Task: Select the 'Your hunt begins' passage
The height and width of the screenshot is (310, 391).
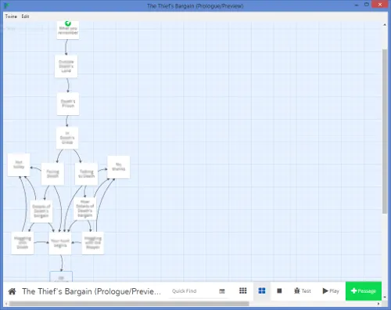Action: [60, 243]
